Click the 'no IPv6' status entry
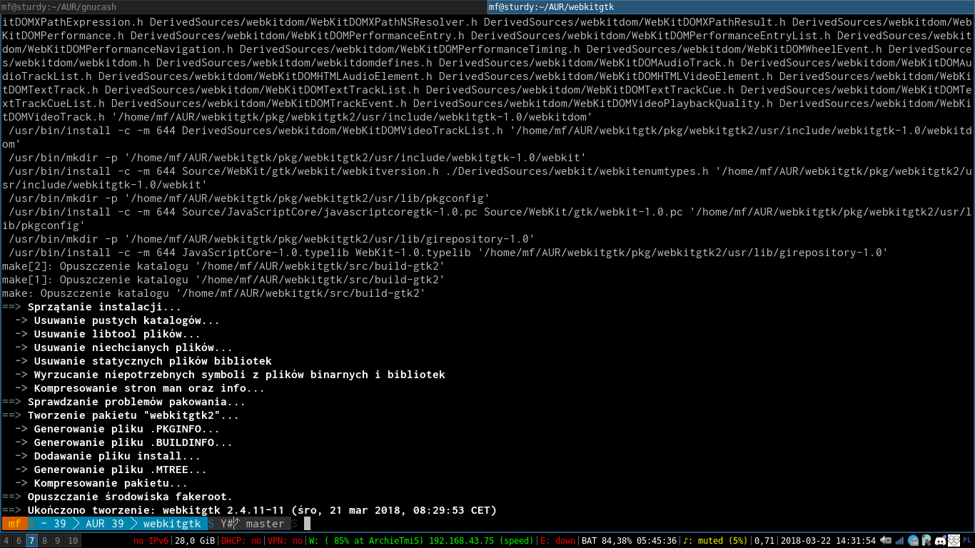 click(x=151, y=541)
